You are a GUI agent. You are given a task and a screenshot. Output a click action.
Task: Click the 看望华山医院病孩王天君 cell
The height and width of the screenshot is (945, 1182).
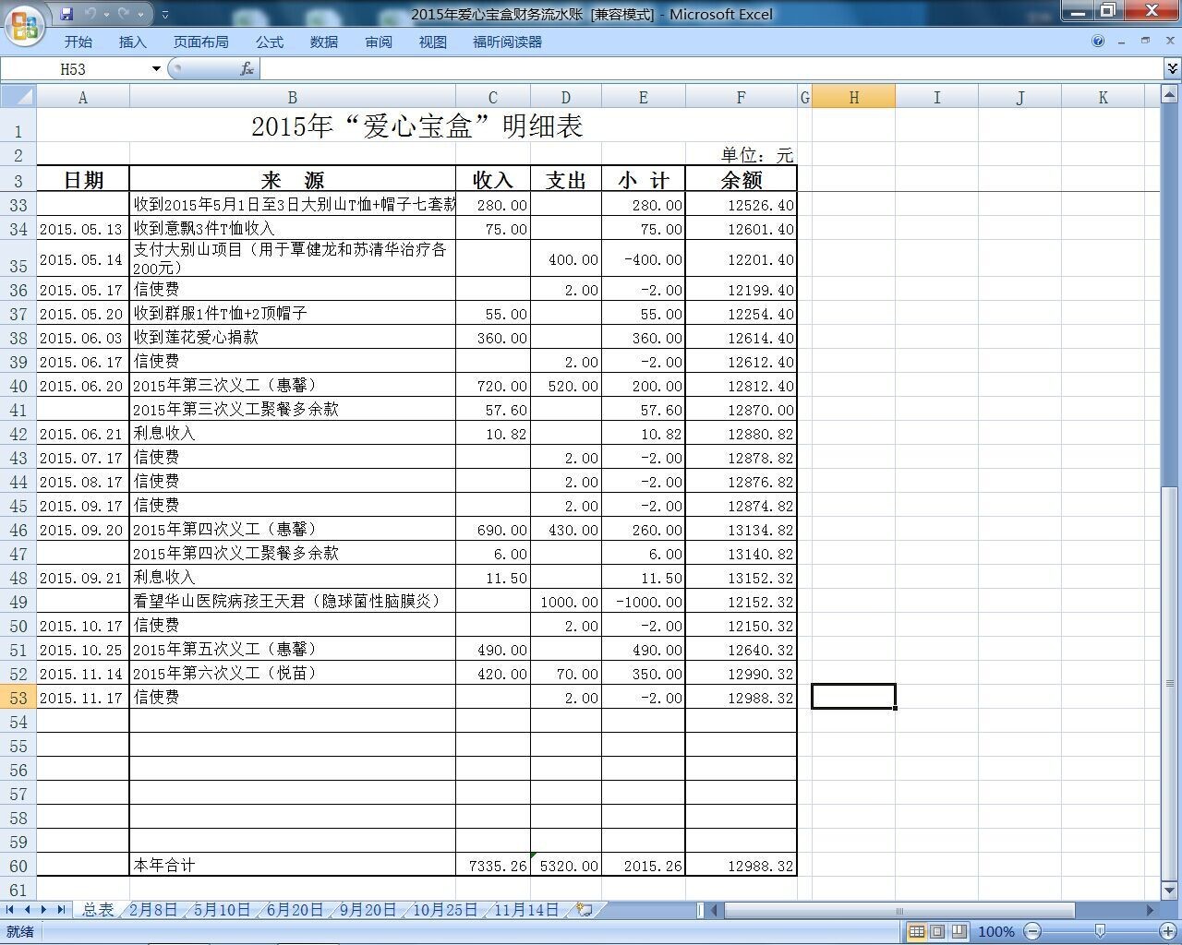292,601
